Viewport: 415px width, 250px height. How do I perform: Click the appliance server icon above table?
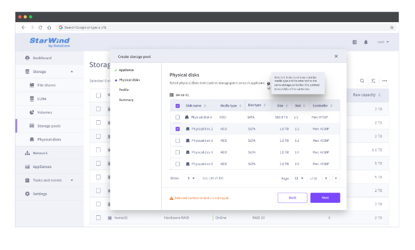coord(171,95)
